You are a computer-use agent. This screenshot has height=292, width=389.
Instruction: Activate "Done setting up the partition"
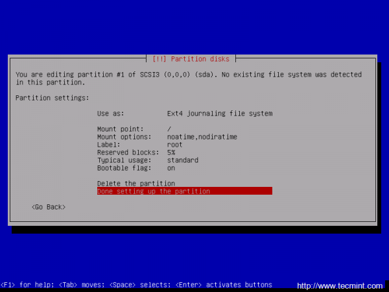(x=185, y=191)
